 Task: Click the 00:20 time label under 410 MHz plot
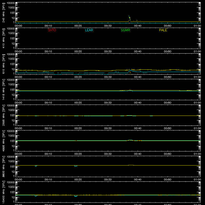click(78, 52)
